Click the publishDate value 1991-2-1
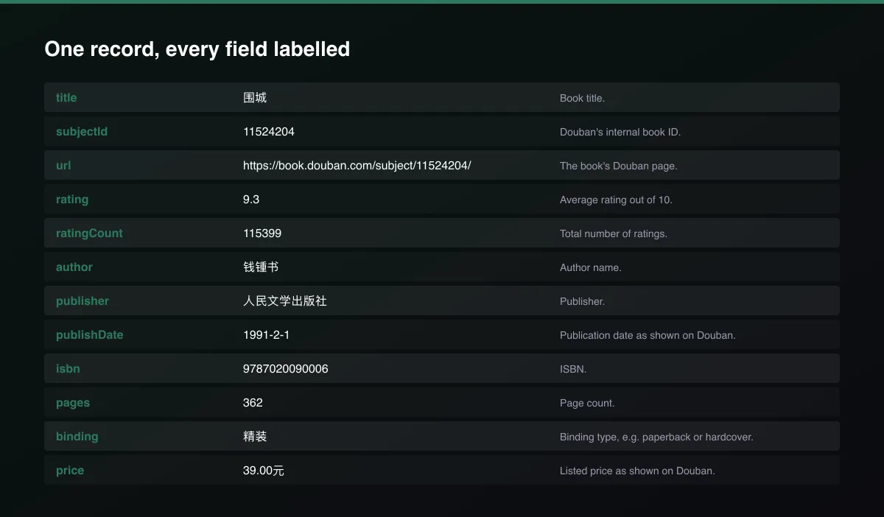 tap(267, 334)
